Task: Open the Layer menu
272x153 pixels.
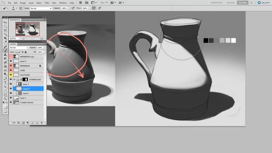Action: point(31,3)
